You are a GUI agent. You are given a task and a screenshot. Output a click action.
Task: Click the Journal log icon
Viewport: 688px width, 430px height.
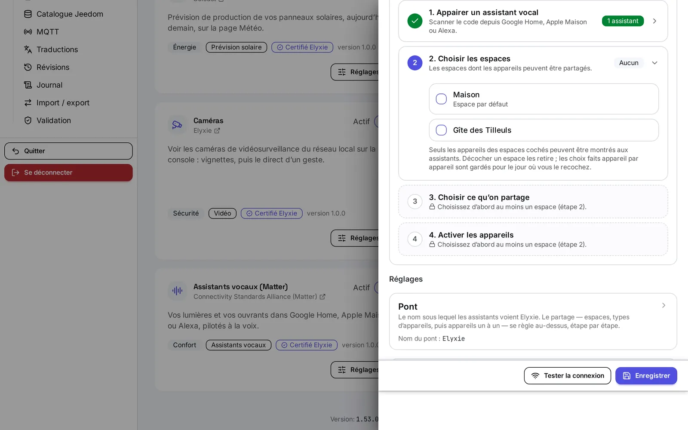(x=28, y=85)
